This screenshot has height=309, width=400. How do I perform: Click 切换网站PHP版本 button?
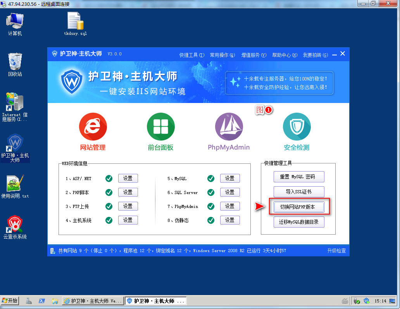click(298, 207)
